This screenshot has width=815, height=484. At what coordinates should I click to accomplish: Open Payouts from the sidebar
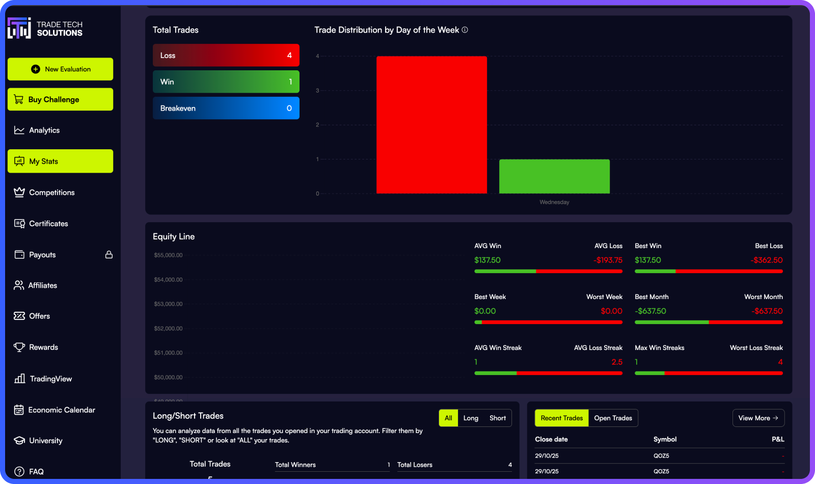click(19, 254)
